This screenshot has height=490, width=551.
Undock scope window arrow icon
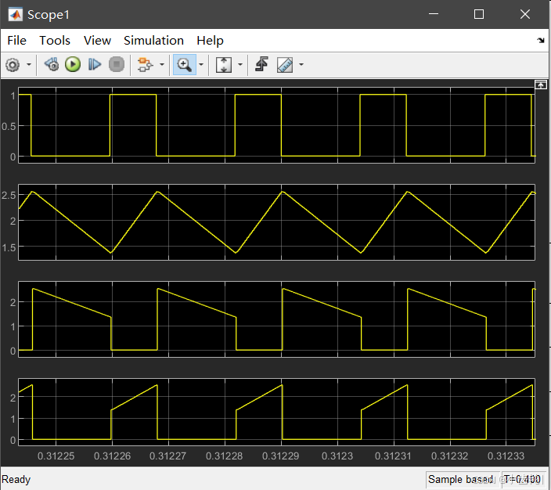pyautogui.click(x=541, y=41)
